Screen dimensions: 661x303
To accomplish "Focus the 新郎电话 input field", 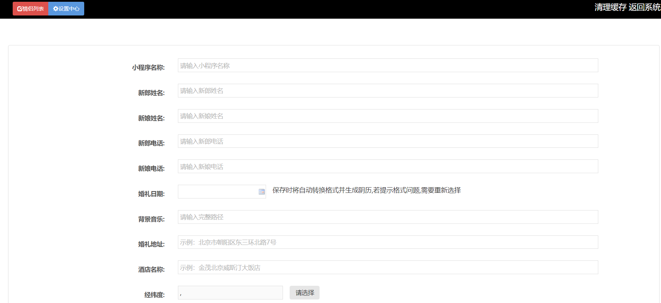I will tap(388, 141).
